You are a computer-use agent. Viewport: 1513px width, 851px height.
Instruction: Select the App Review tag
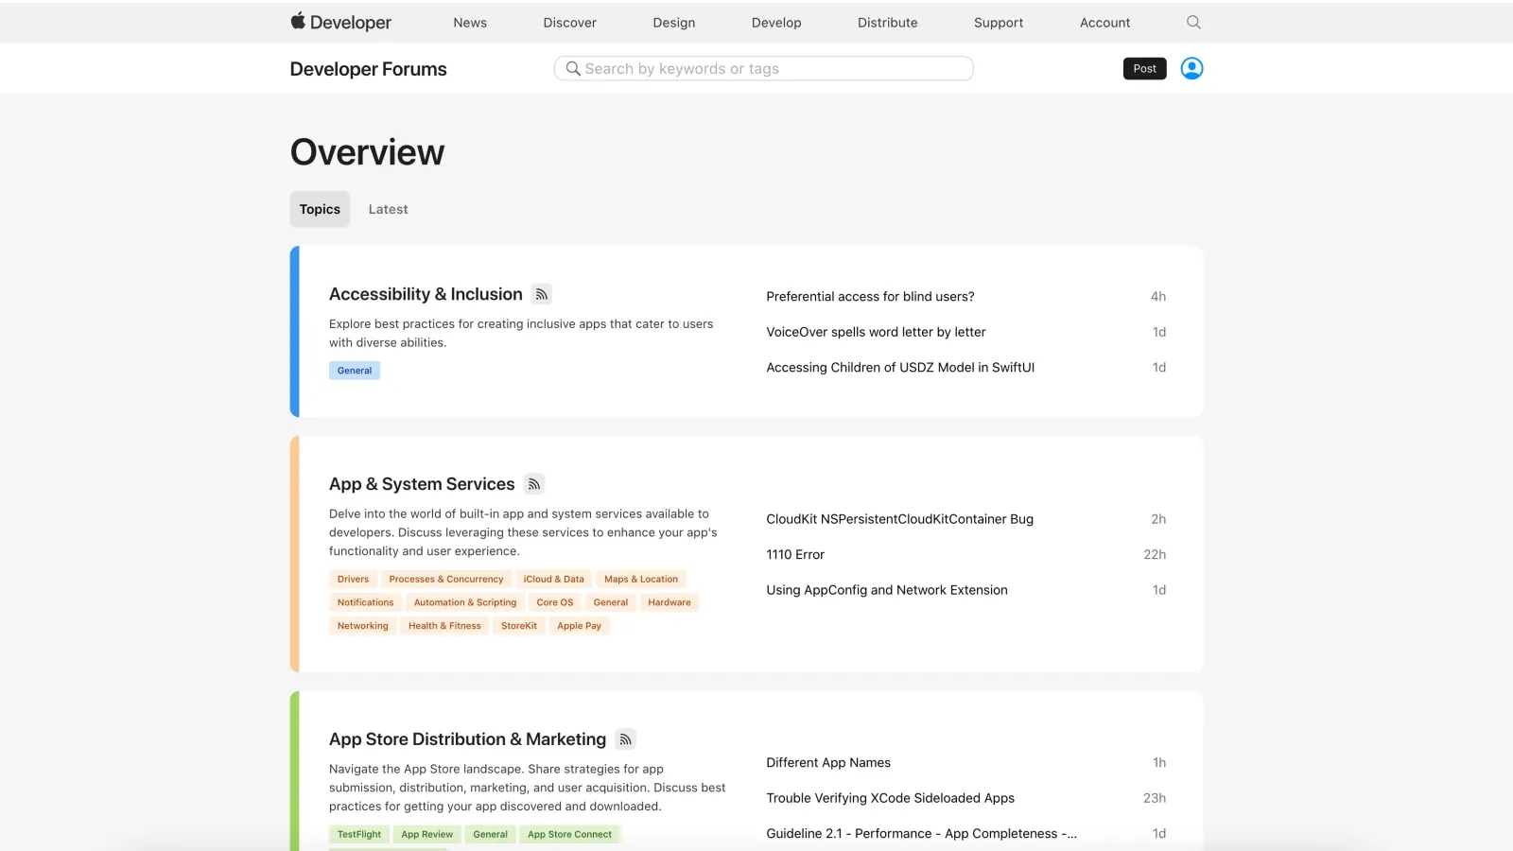coord(427,834)
